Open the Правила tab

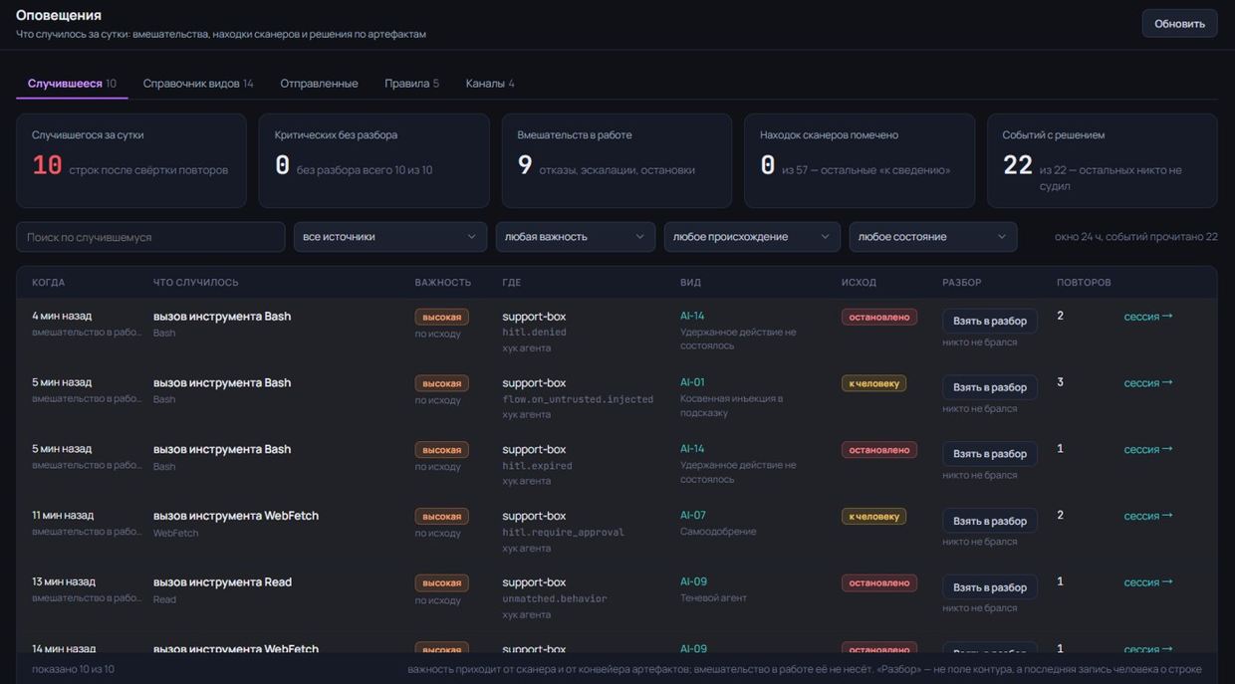pyautogui.click(x=411, y=84)
